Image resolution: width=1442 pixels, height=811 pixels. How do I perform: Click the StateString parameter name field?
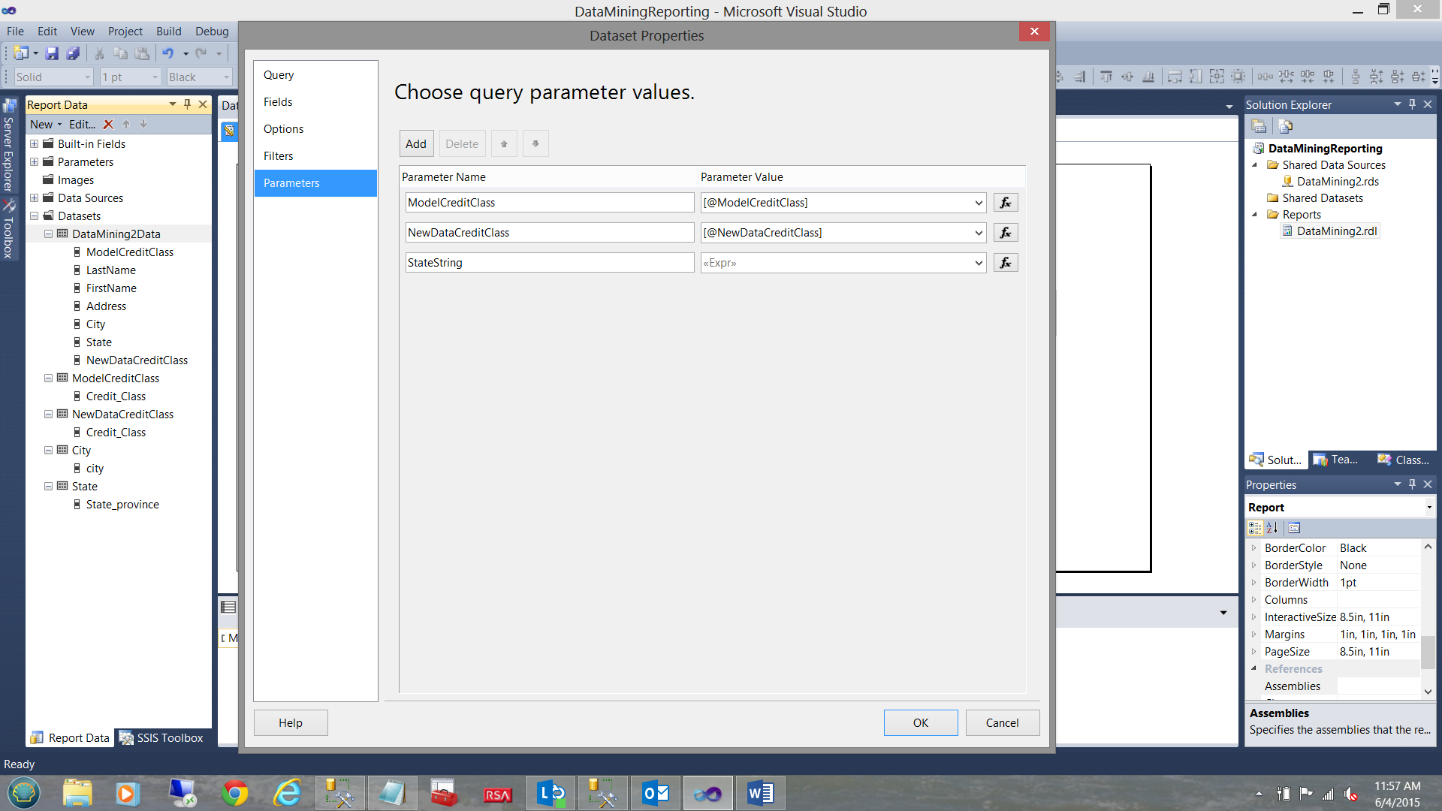(549, 263)
